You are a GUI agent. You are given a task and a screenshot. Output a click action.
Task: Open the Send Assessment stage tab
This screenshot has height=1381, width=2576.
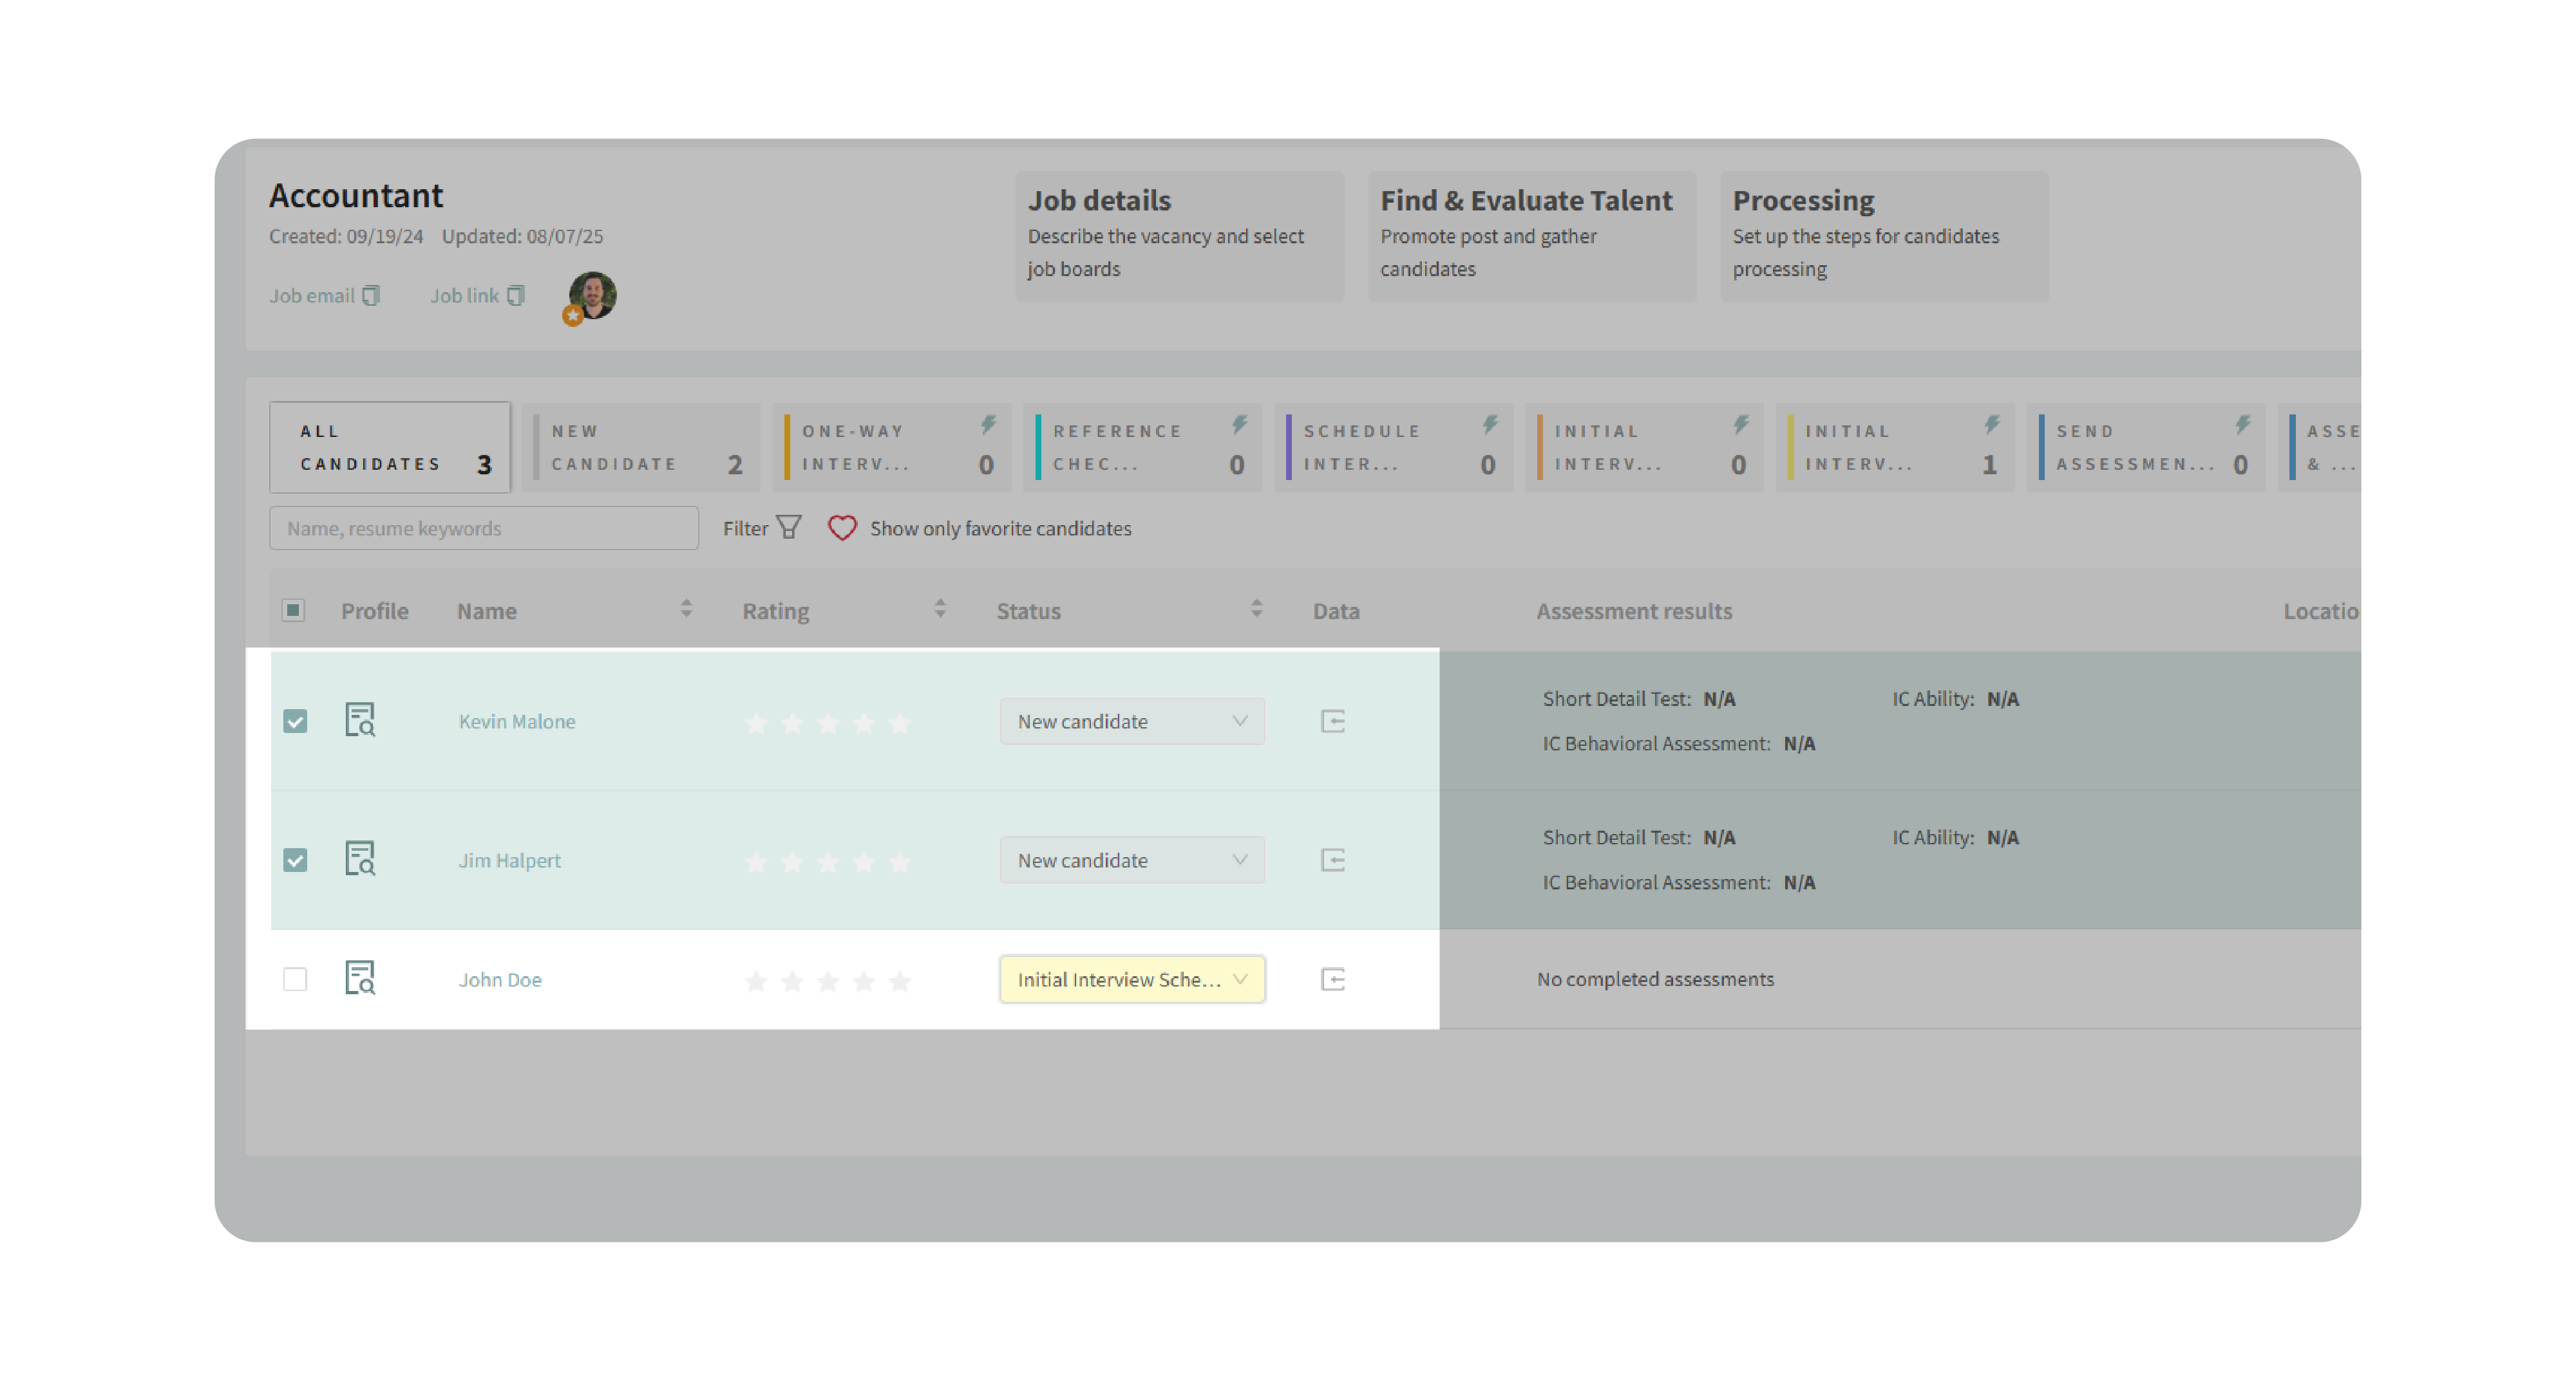coord(2146,448)
